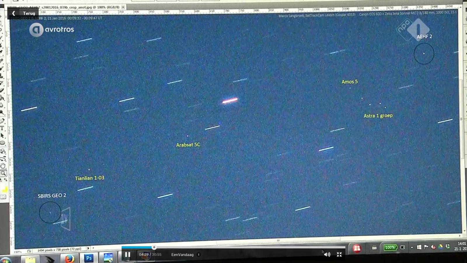Open the video info icon next to EenVandaag
Viewport: 467px width, 263px height.
[199, 255]
